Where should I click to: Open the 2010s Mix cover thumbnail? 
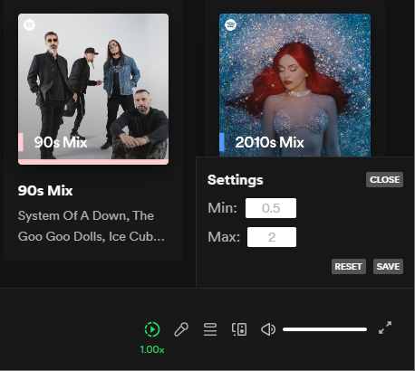[294, 85]
